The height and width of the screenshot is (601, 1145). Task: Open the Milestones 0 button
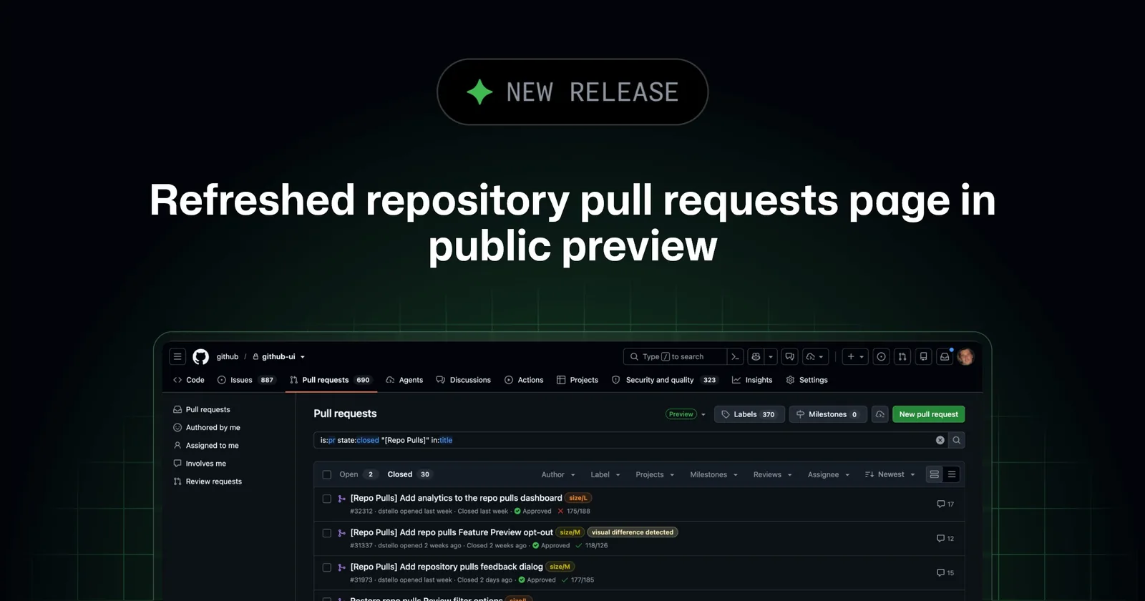[828, 414]
